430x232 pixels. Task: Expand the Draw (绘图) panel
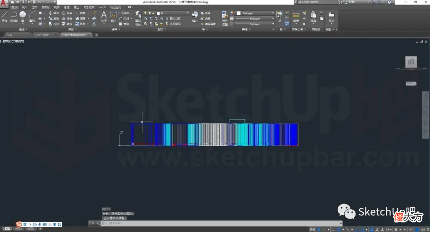tap(23, 29)
